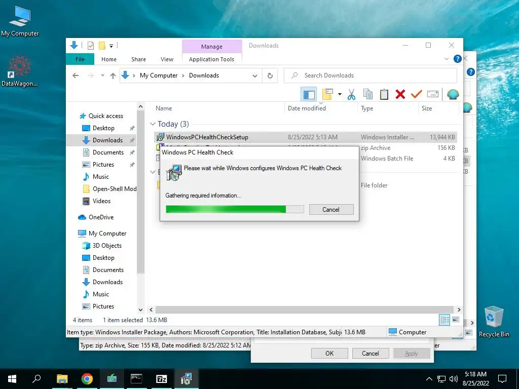Click Properties icon in quick access toolbar

(x=90, y=46)
